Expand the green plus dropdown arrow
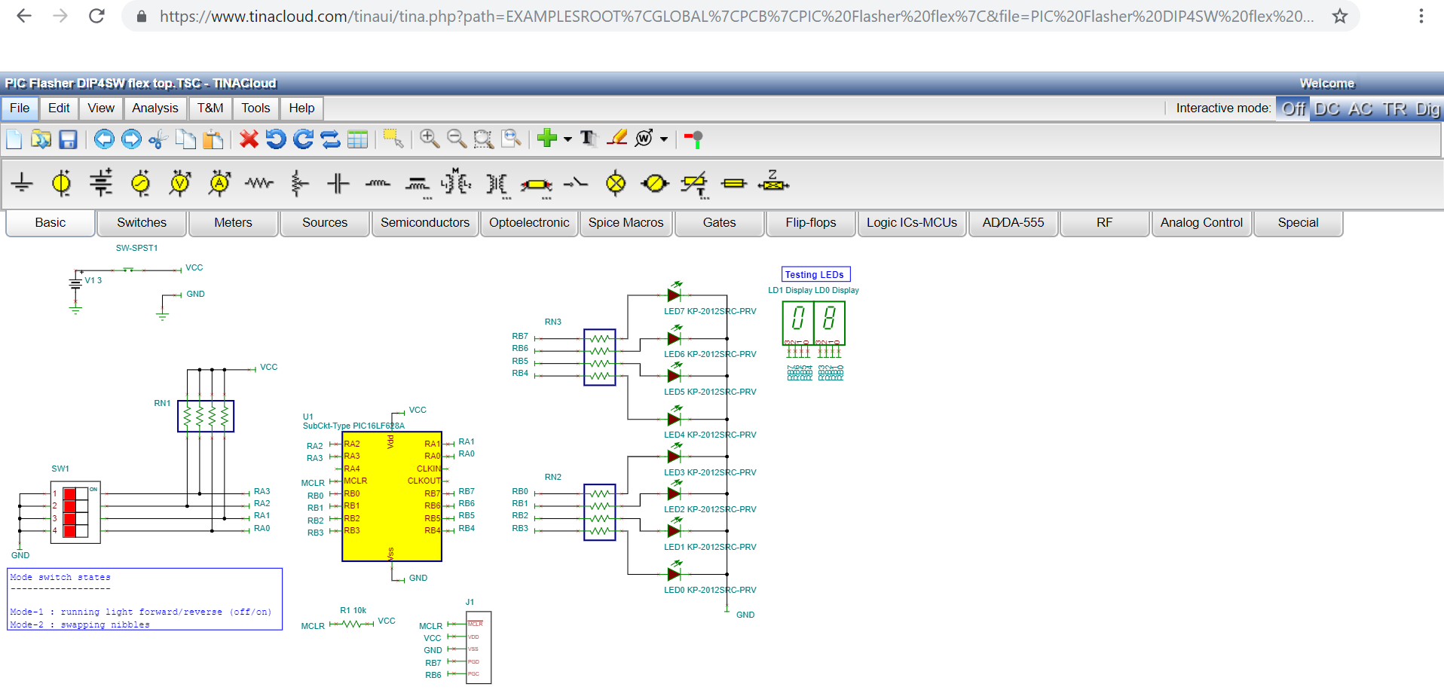The width and height of the screenshot is (1444, 690). pos(568,139)
